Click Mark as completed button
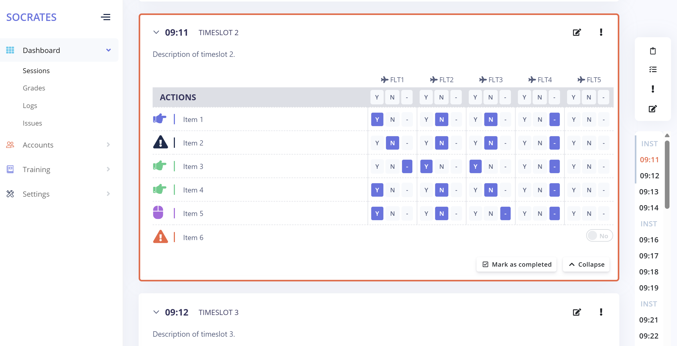Image resolution: width=677 pixels, height=346 pixels. [516, 264]
